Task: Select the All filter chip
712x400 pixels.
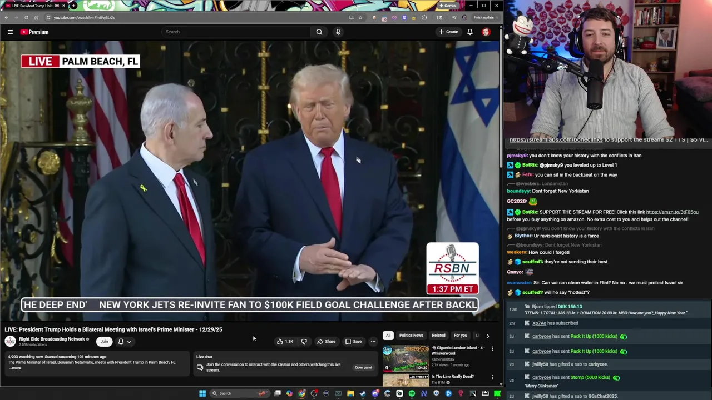Action: click(388, 336)
